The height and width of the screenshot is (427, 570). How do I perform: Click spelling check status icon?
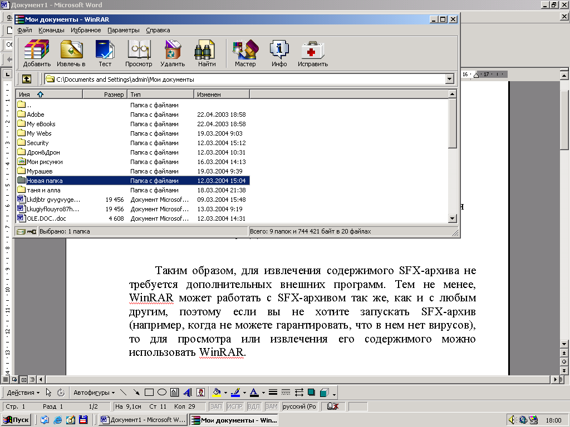333,406
